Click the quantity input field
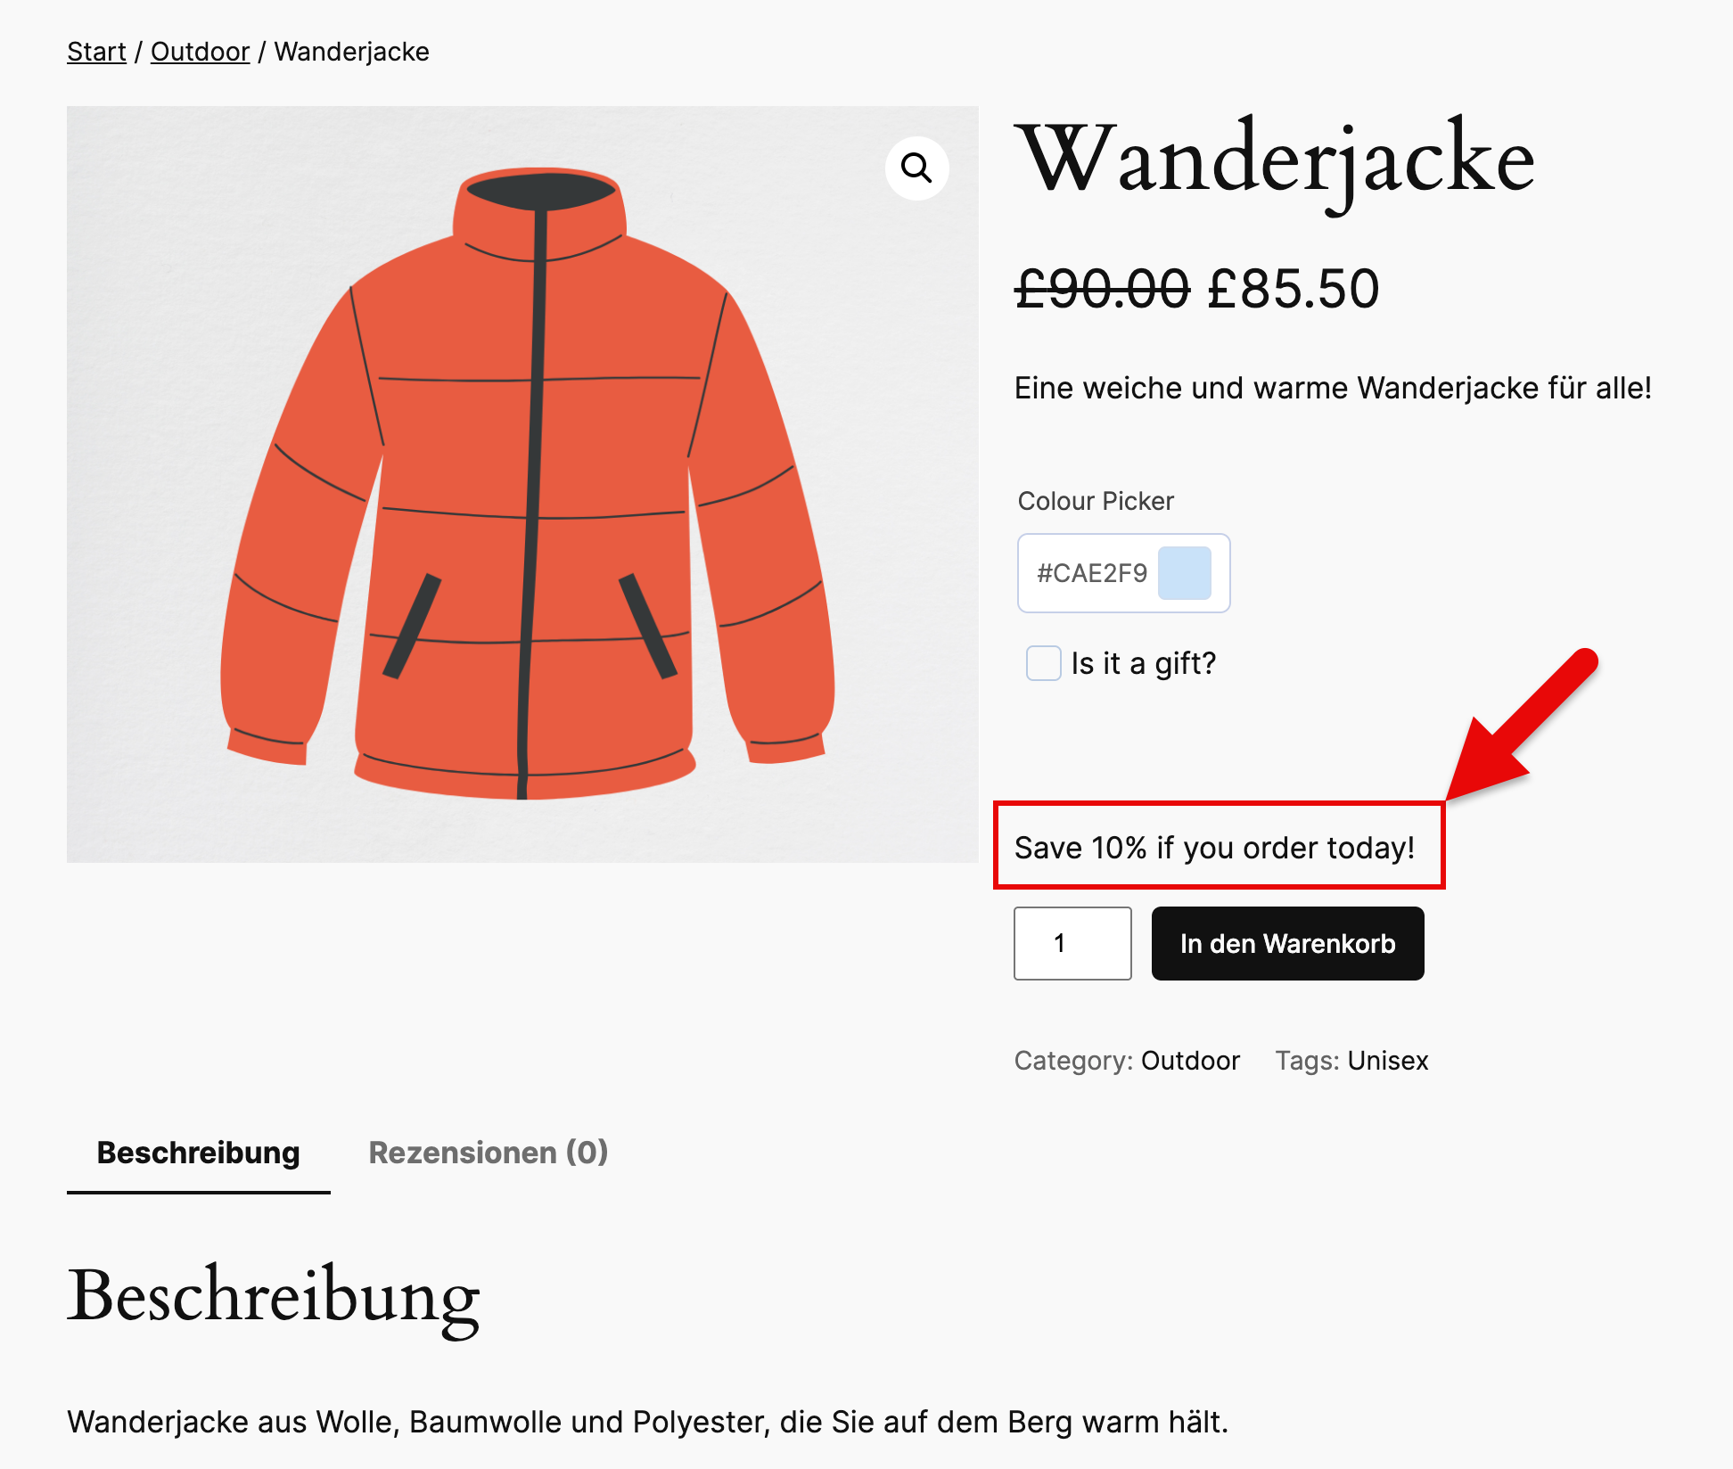 pos(1072,943)
